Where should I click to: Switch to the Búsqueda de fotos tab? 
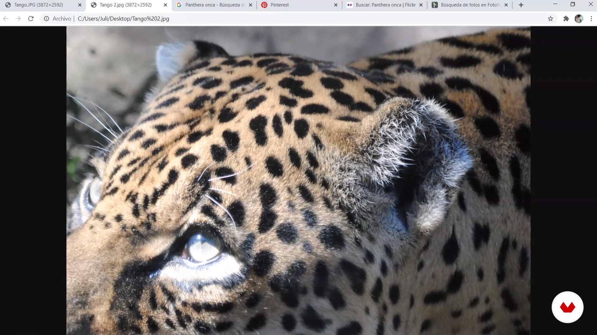pyautogui.click(x=470, y=5)
